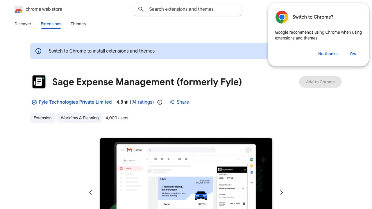Viewport: 372px width, 209px height.
Task: Open the 94 ratings link
Action: (x=142, y=102)
